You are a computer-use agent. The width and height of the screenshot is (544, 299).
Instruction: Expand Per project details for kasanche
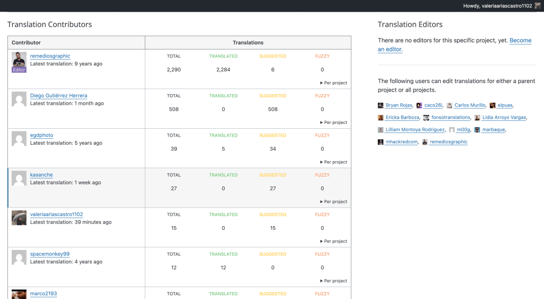(333, 202)
